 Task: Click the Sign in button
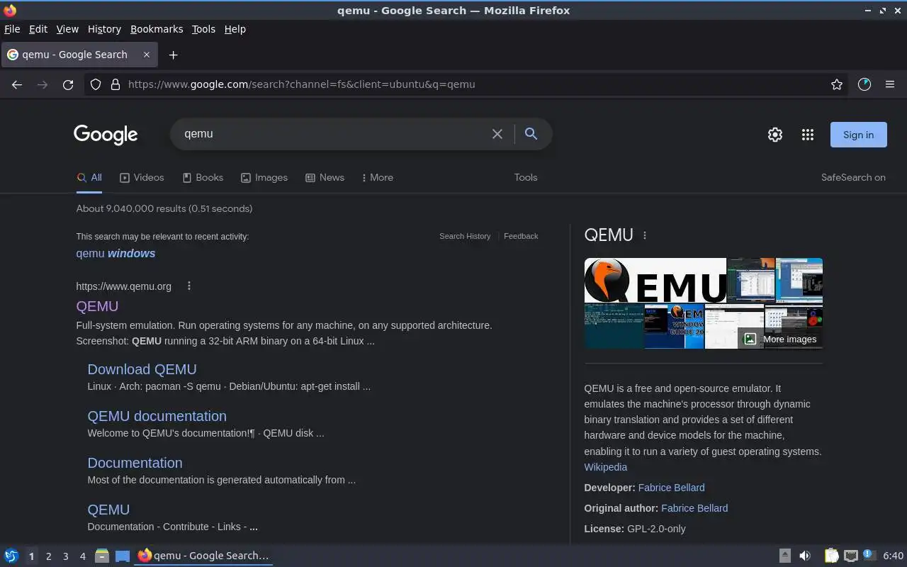(858, 135)
